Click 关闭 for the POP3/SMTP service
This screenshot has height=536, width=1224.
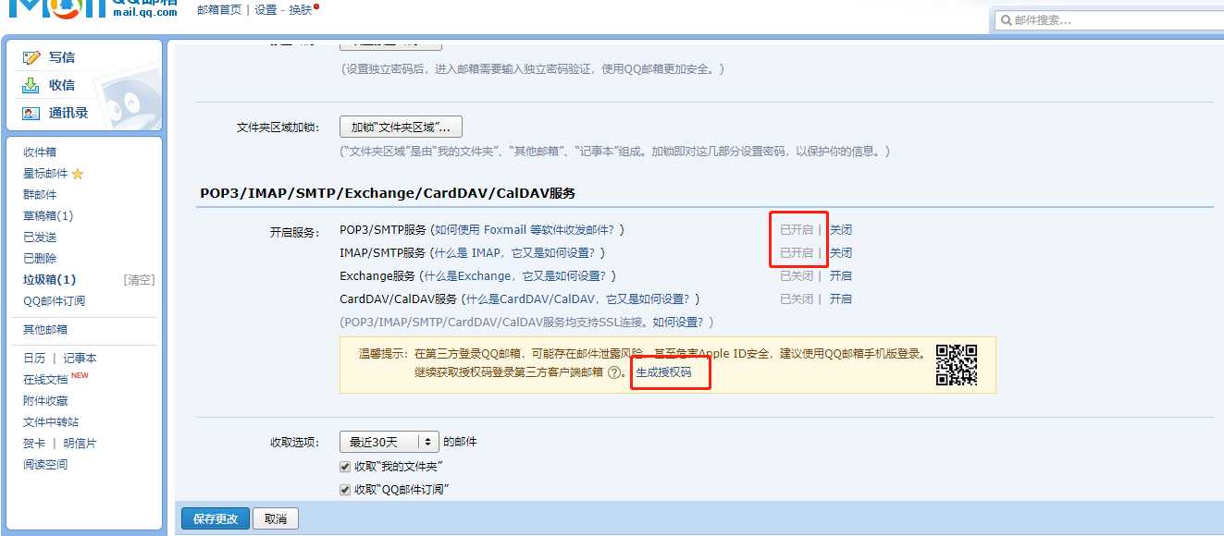pos(840,230)
